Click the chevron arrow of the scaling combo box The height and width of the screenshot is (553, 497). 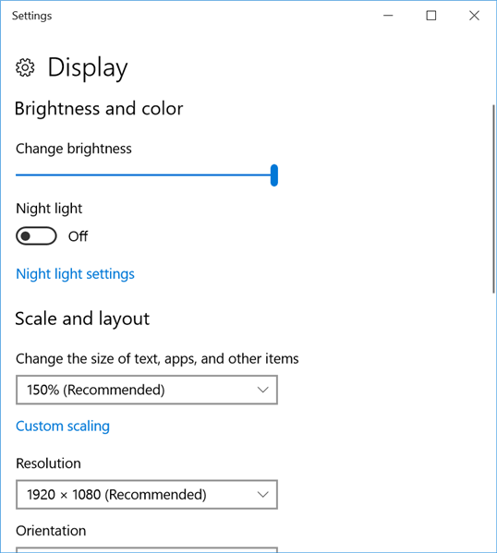tap(262, 390)
